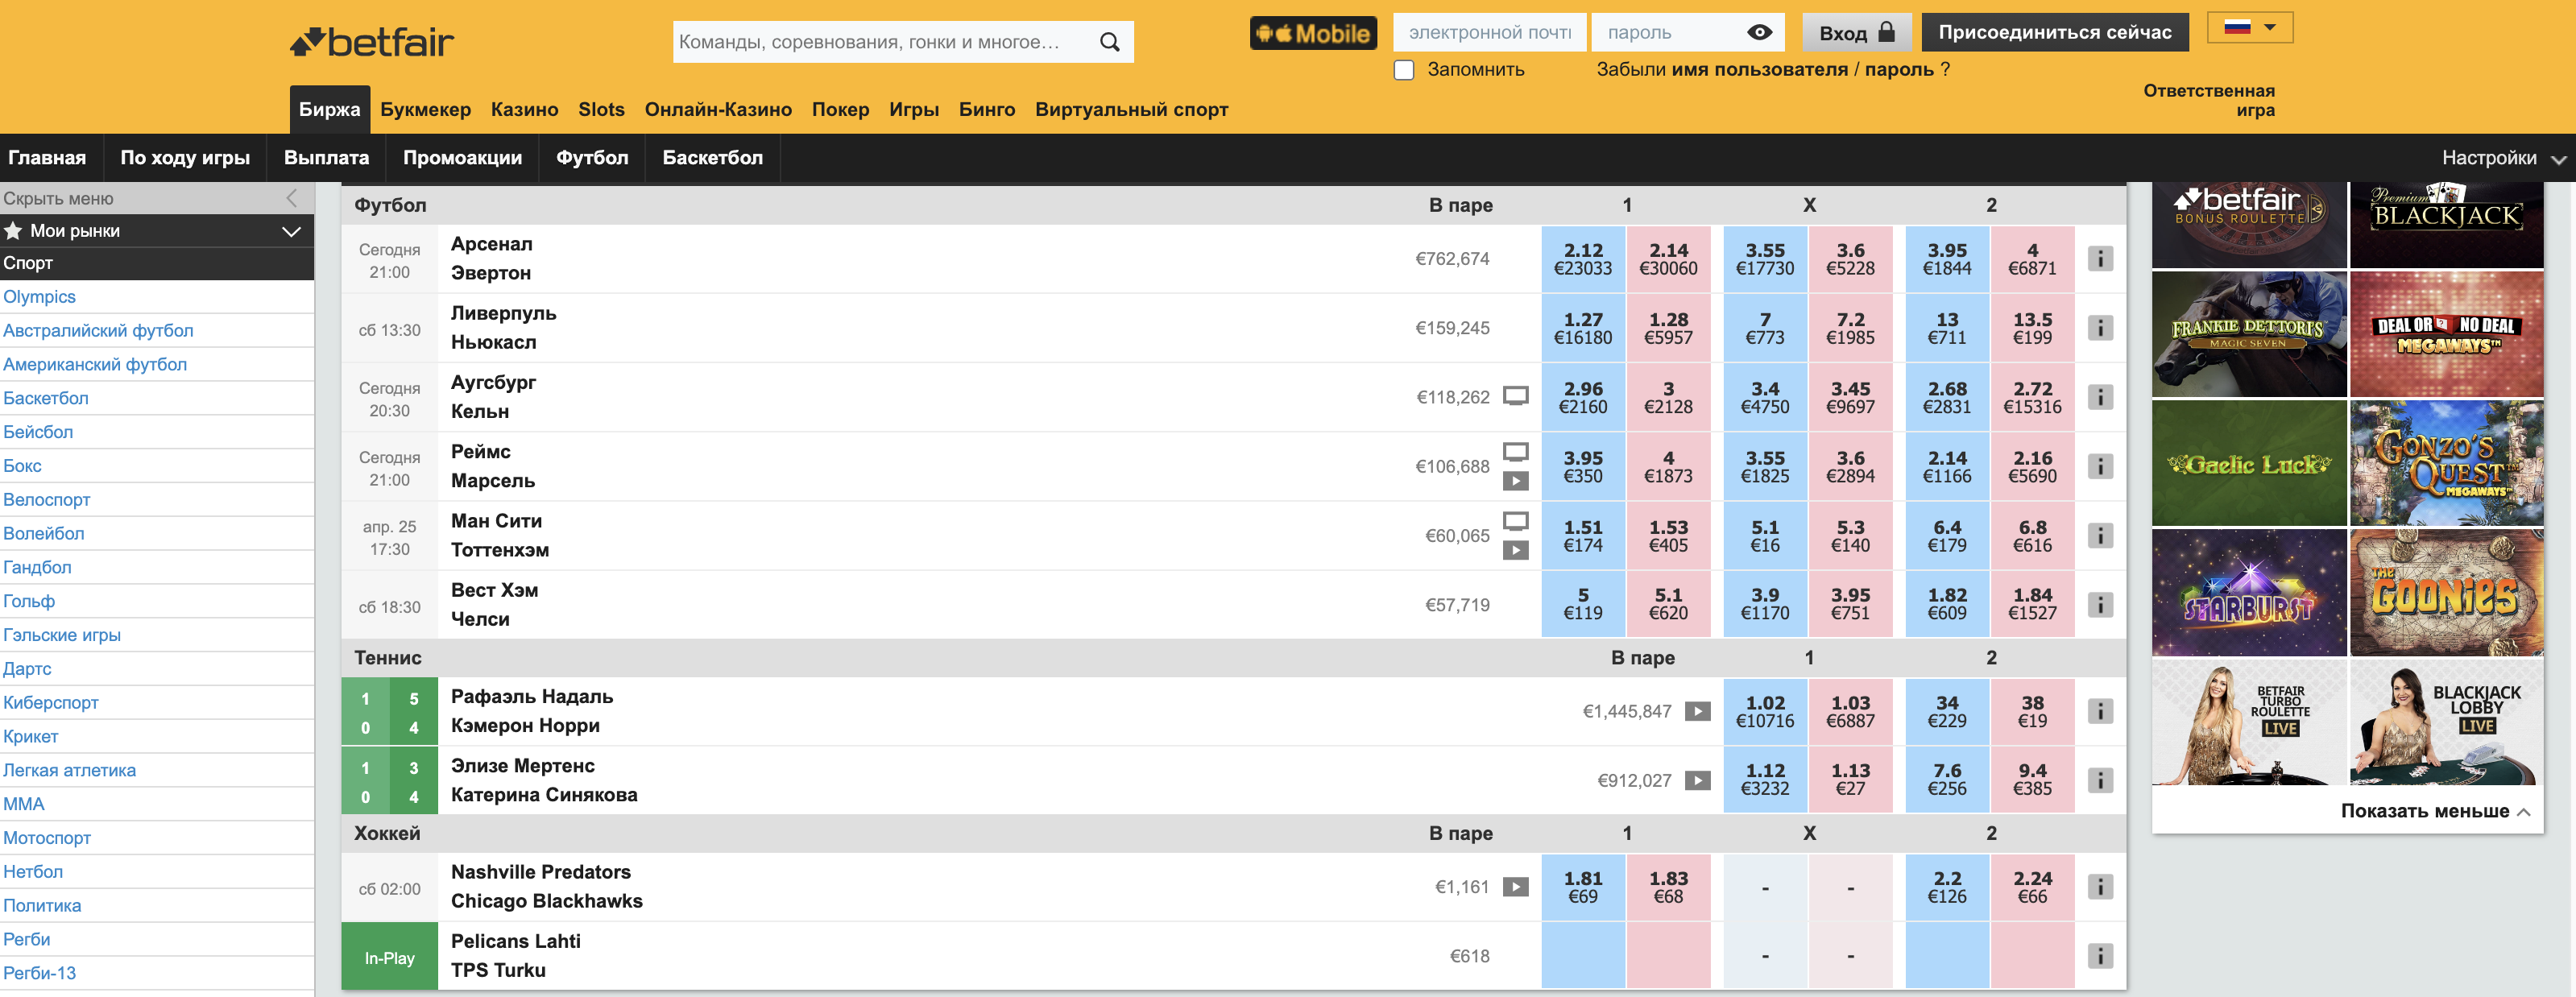The width and height of the screenshot is (2576, 997).
Task: Open The Goonies game thumbnail
Action: point(2446,593)
